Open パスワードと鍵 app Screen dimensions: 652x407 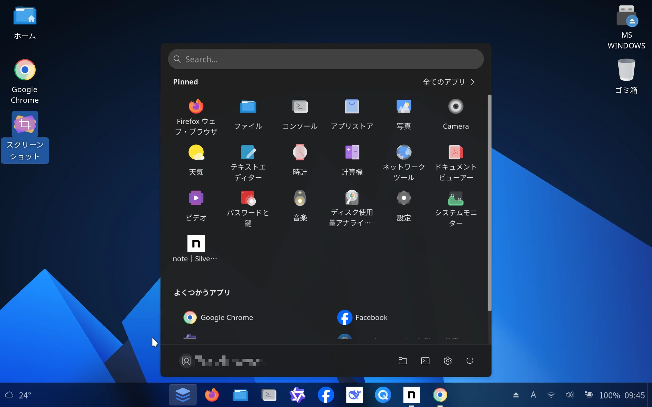pos(248,209)
